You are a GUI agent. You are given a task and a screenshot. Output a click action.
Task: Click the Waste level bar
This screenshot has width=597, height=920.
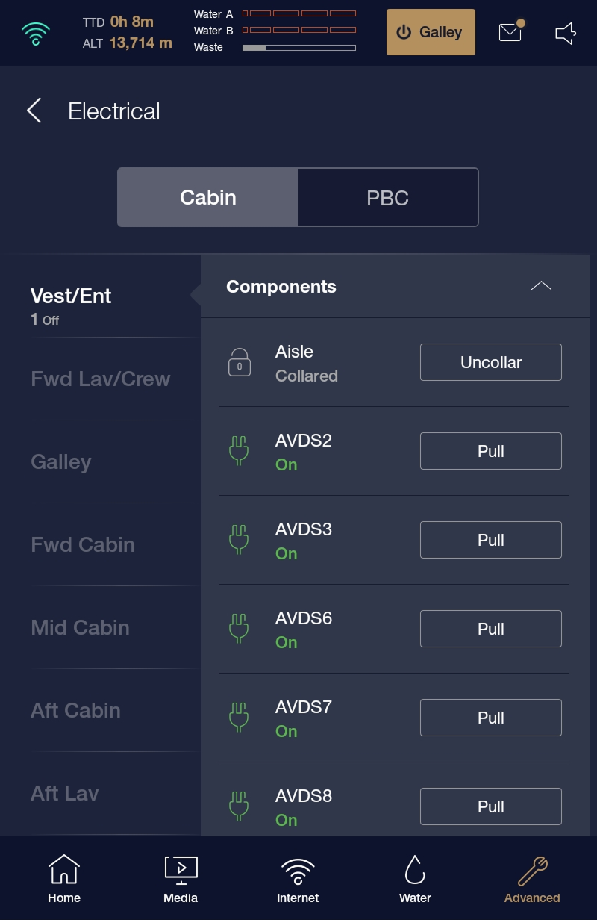tap(298, 48)
